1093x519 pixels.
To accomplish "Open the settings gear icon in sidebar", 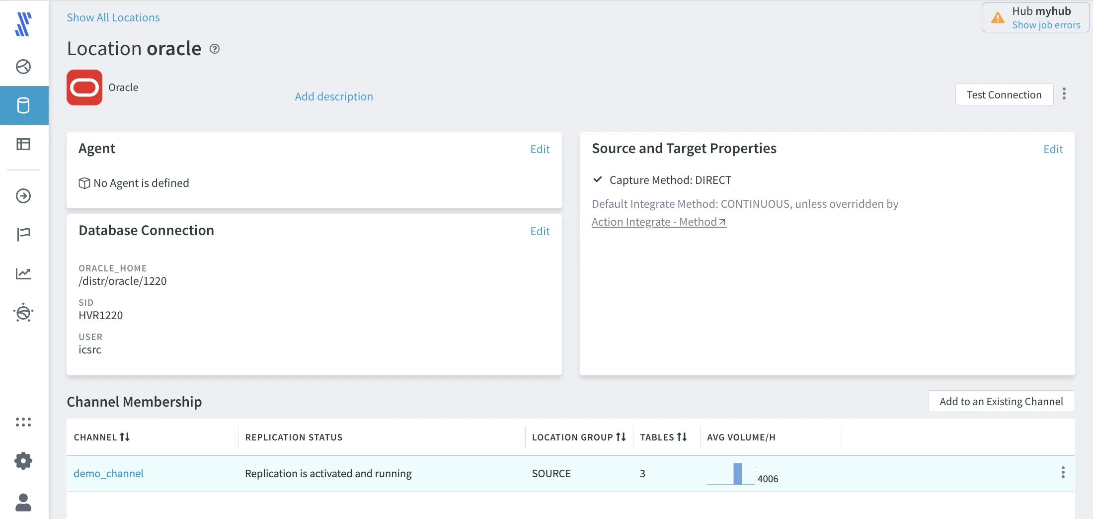I will click(23, 461).
